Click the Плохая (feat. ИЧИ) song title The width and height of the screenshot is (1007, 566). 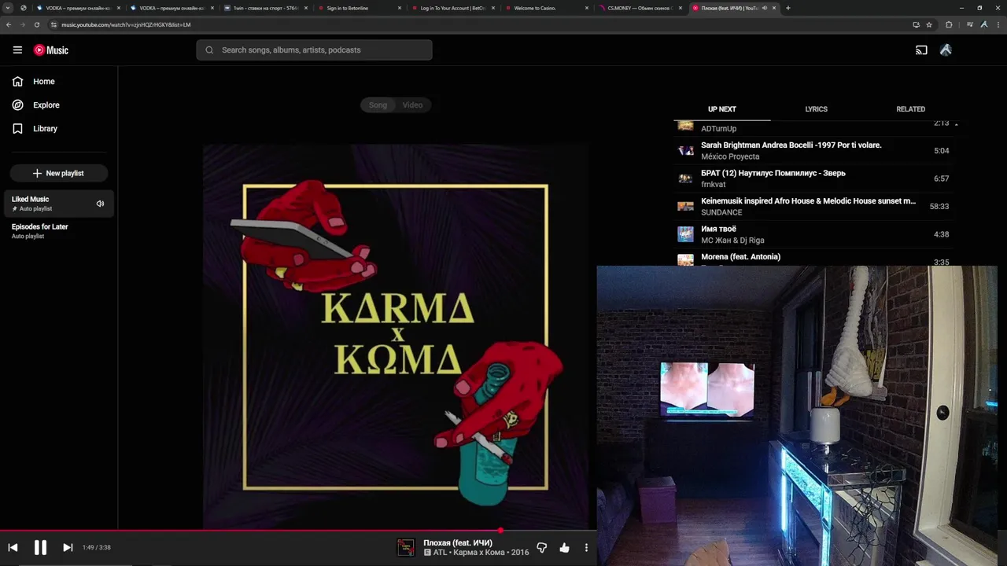(x=458, y=542)
